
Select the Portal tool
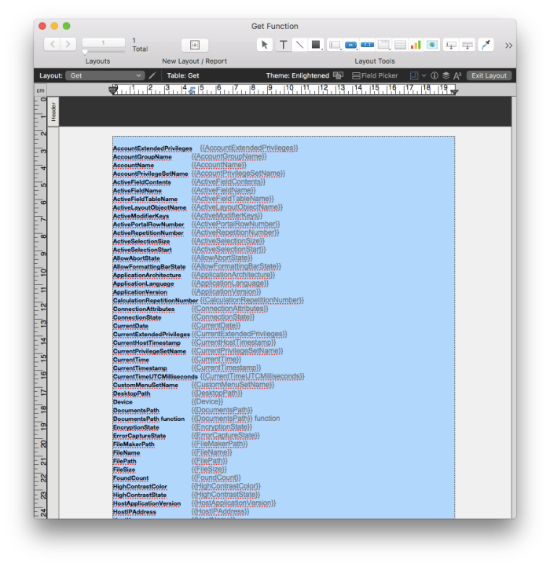click(400, 45)
